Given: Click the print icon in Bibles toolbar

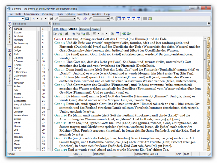Looking at the screenshot, I should click(60, 34).
